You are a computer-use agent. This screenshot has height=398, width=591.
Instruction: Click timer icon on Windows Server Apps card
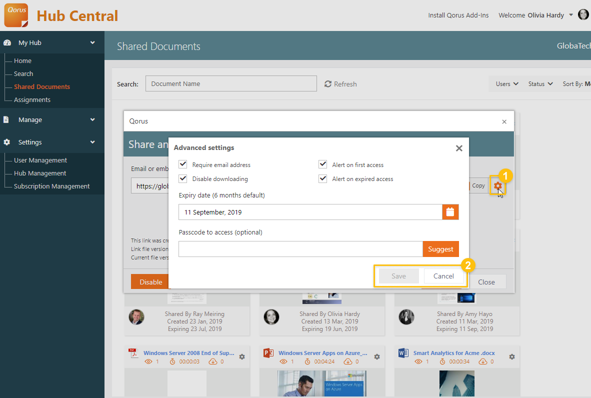(307, 361)
